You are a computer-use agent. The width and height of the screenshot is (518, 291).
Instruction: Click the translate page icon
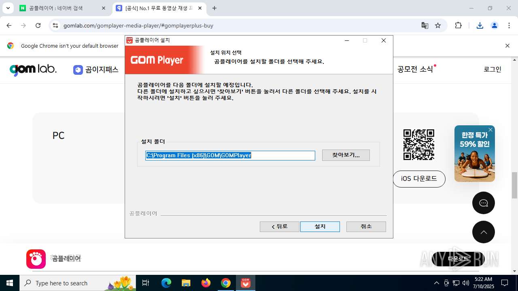click(x=425, y=25)
